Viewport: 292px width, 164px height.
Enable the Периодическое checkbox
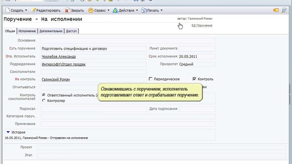pyautogui.click(x=151, y=79)
